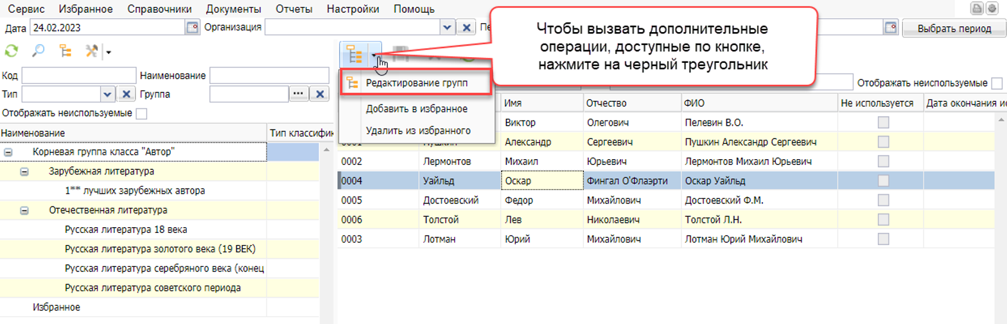Open the Справочники menu
This screenshot has height=324, width=1007.
(159, 9)
